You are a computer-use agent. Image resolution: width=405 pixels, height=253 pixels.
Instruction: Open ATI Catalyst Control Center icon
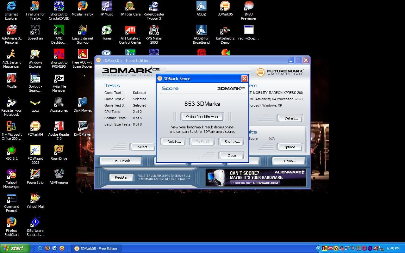click(130, 34)
